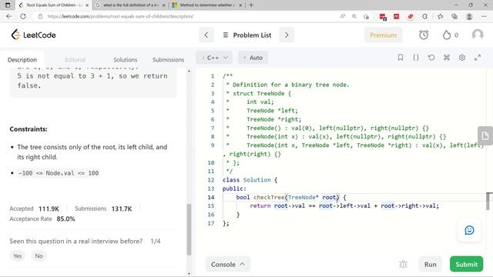Click the format code braces icon

pyautogui.click(x=416, y=58)
